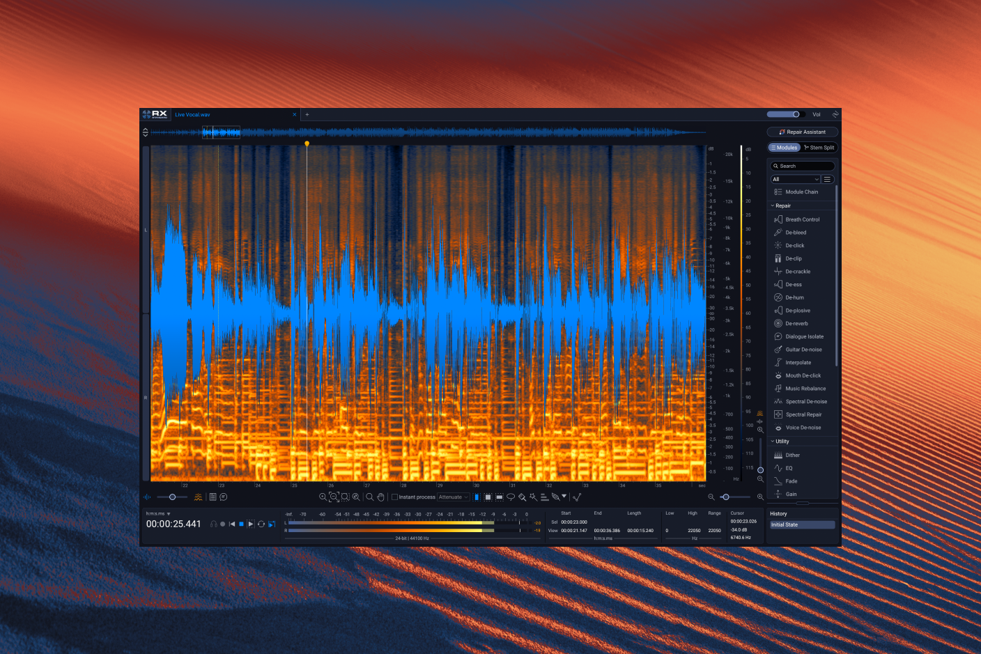Toggle the spectrogram view icon by waveform slider
This screenshot has width=981, height=654.
pyautogui.click(x=198, y=497)
